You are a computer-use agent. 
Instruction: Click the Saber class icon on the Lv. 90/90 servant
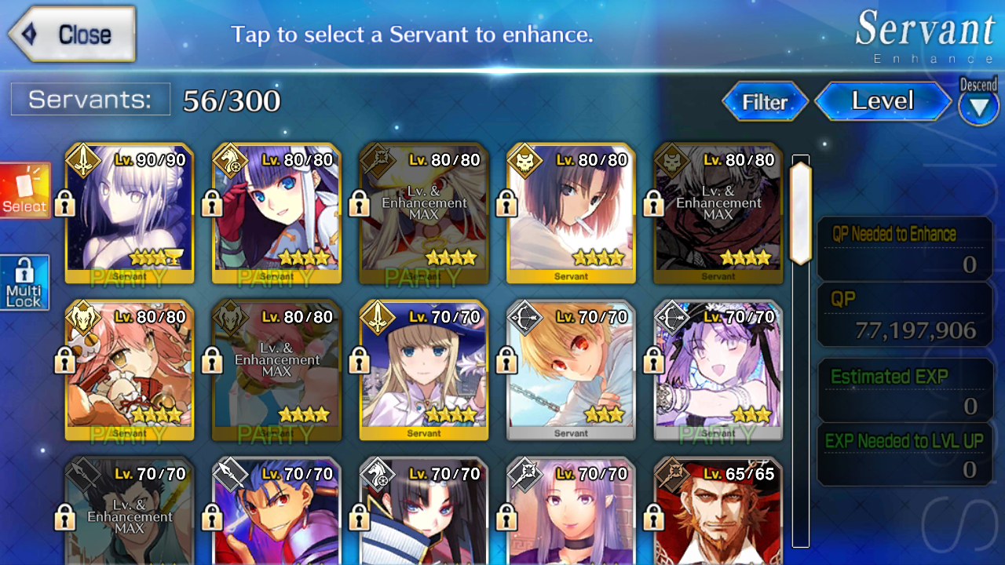coord(81,159)
